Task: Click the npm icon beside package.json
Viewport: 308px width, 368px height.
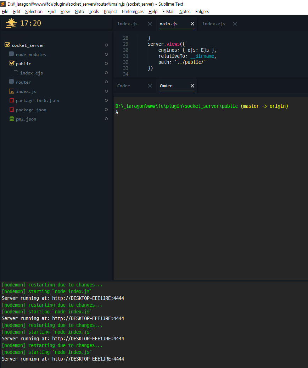Action: 11,110
